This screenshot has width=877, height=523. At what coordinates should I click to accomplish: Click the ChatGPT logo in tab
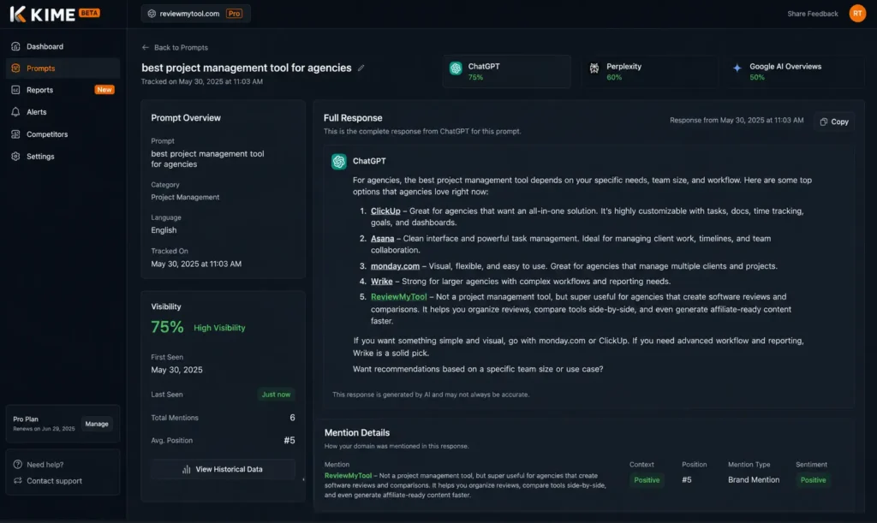click(x=456, y=68)
